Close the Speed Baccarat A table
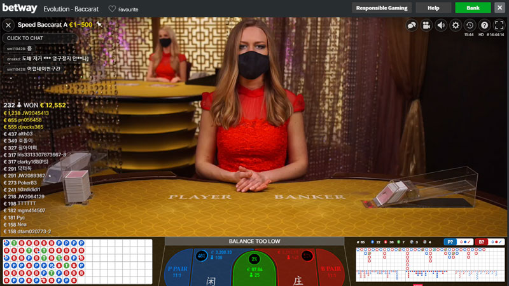 pyautogui.click(x=8, y=25)
